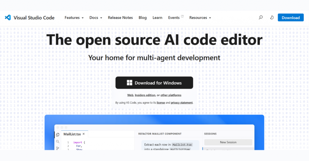
Task: Open the source control icon in the editor sidebar
Action: click(58, 148)
